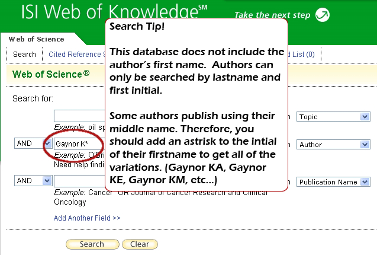This screenshot has width=377, height=255.
Task: Open the Publication Name field dropdown
Action: tap(333, 181)
